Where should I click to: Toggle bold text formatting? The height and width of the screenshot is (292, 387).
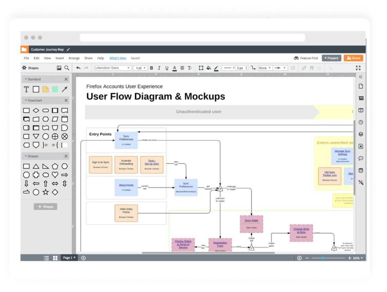point(151,68)
